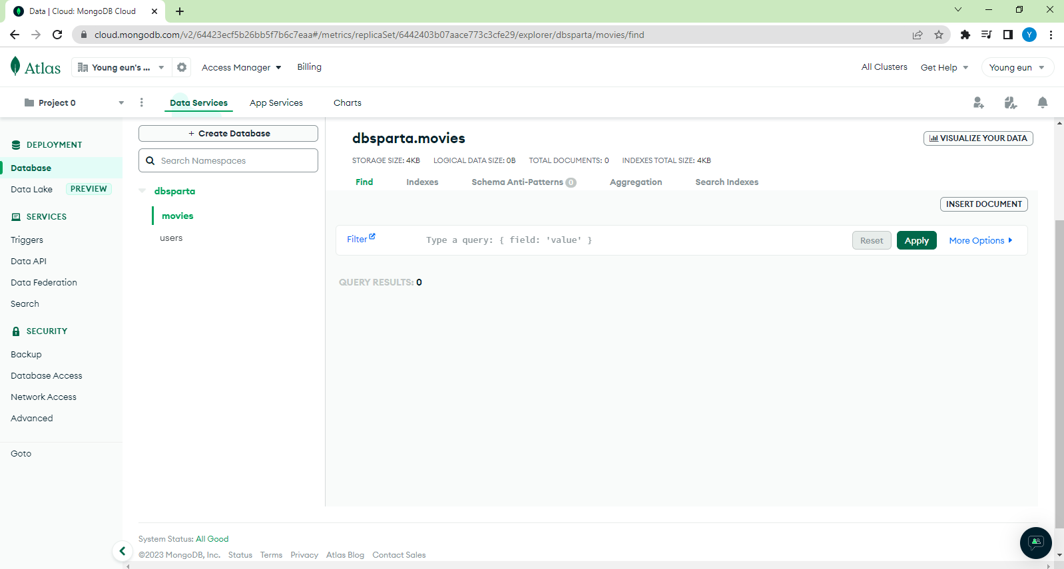Open the Chrome three-dot menu

(x=1051, y=35)
